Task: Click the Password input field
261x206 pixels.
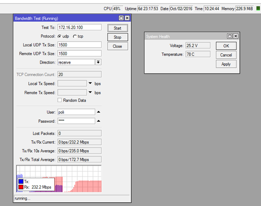Action: [76, 121]
